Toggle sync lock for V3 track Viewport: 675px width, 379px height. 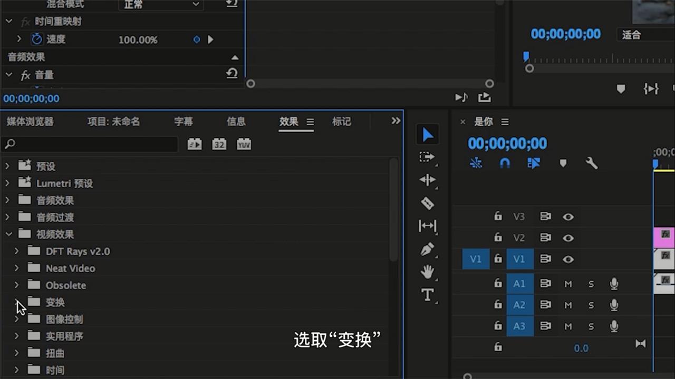pyautogui.click(x=545, y=216)
